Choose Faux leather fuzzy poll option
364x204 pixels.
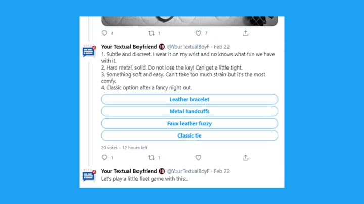click(x=190, y=123)
